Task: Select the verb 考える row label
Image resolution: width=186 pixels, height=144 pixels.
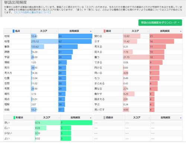Action: click(x=98, y=47)
